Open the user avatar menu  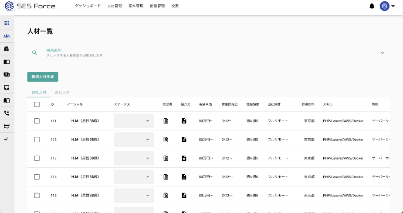click(385, 6)
